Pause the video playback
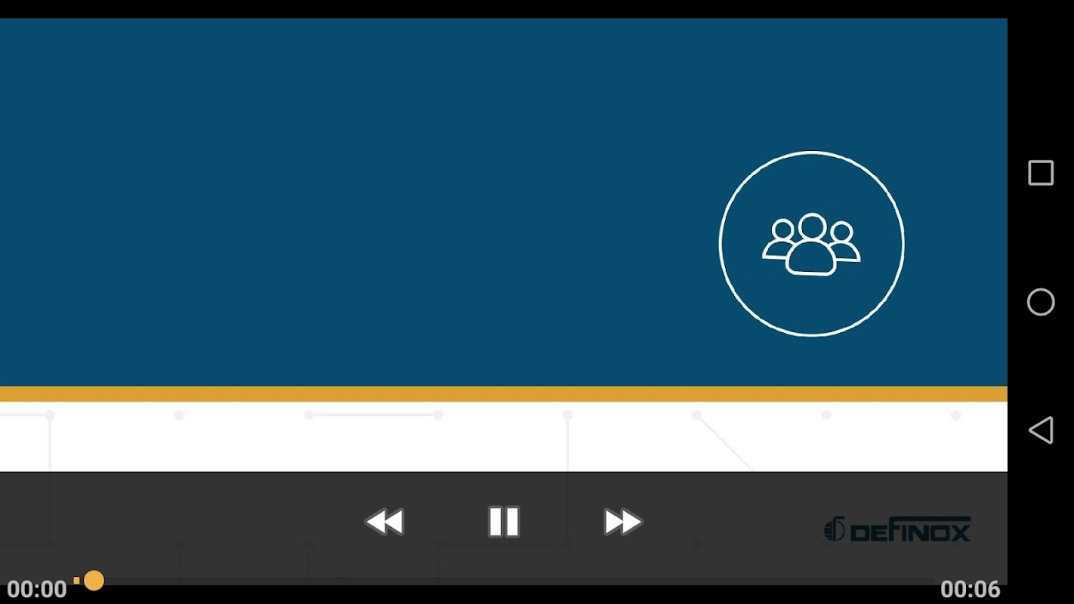This screenshot has height=604, width=1074. (x=504, y=522)
